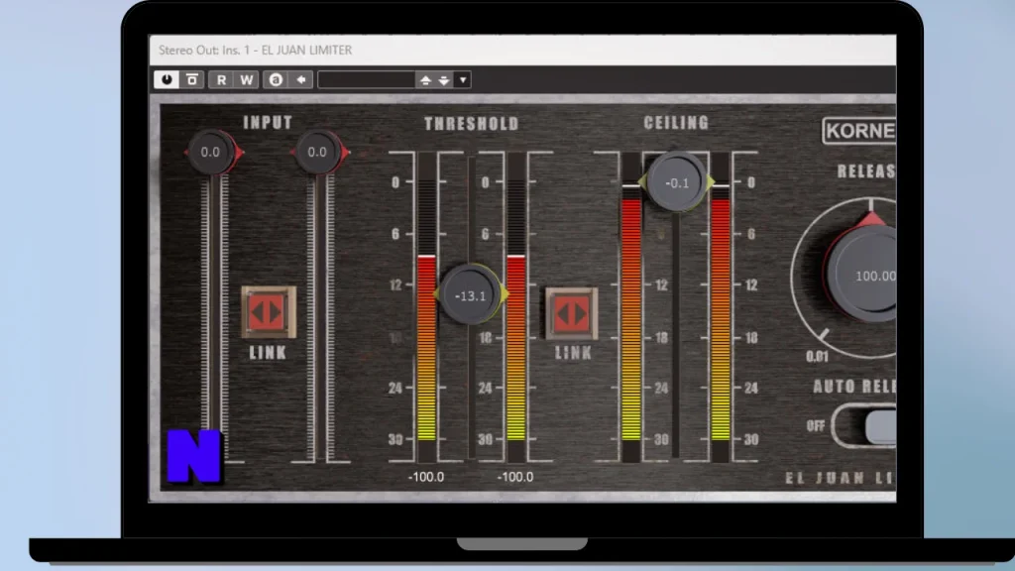
Task: Click the THRESHOLD section label
Action: pos(471,124)
